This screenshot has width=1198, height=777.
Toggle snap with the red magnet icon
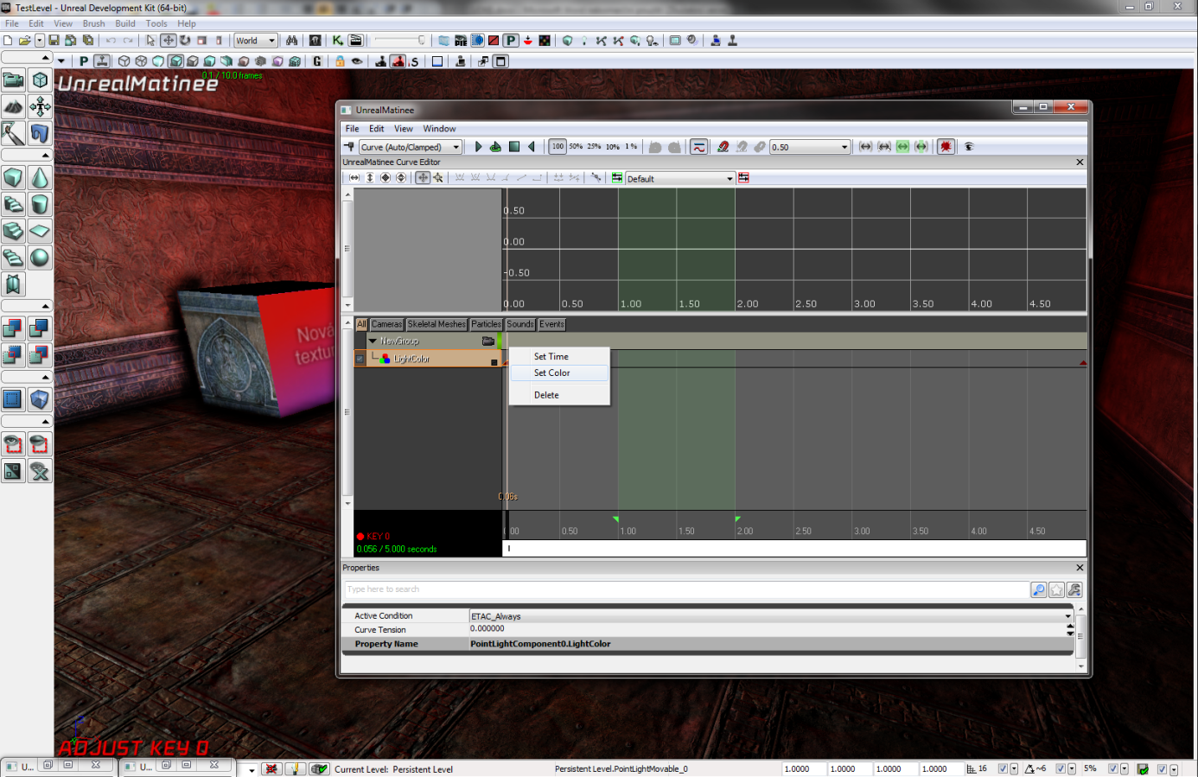tap(723, 147)
